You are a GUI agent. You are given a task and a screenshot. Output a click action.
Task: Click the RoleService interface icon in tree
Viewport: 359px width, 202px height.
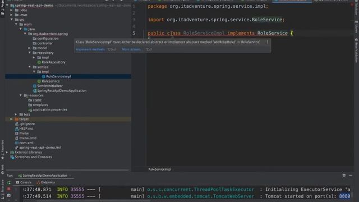pos(39,81)
